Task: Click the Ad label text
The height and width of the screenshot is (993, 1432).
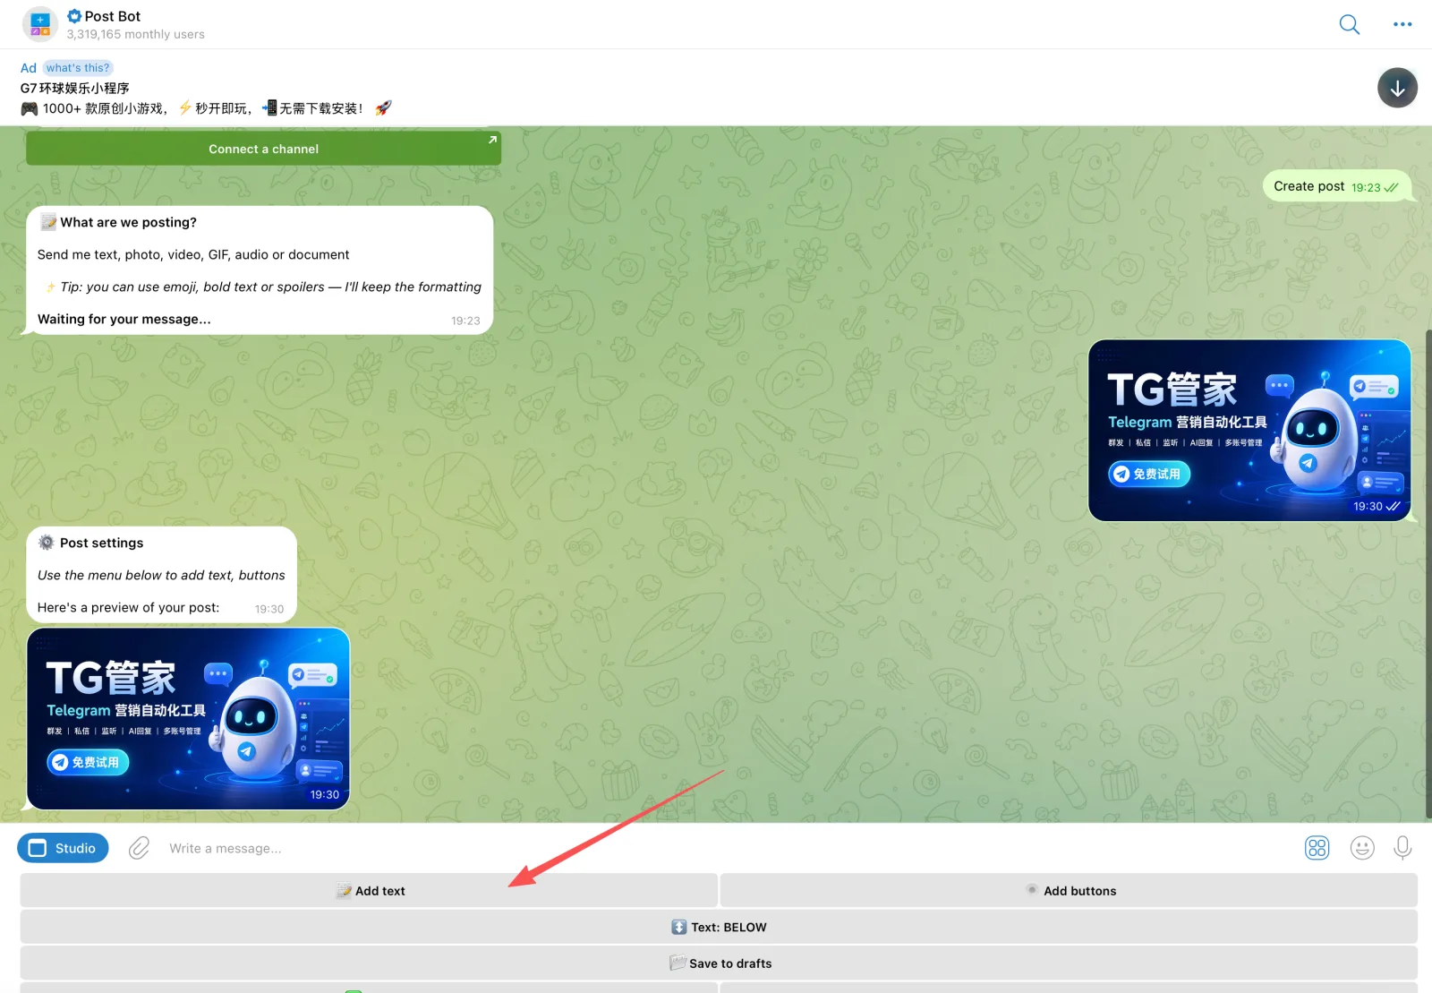Action: [29, 68]
